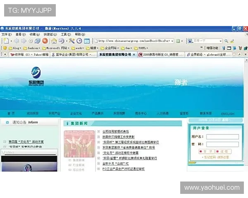This screenshot has width=248, height=198.
Task: Click the 登录 button in the login box
Action: point(206,151)
